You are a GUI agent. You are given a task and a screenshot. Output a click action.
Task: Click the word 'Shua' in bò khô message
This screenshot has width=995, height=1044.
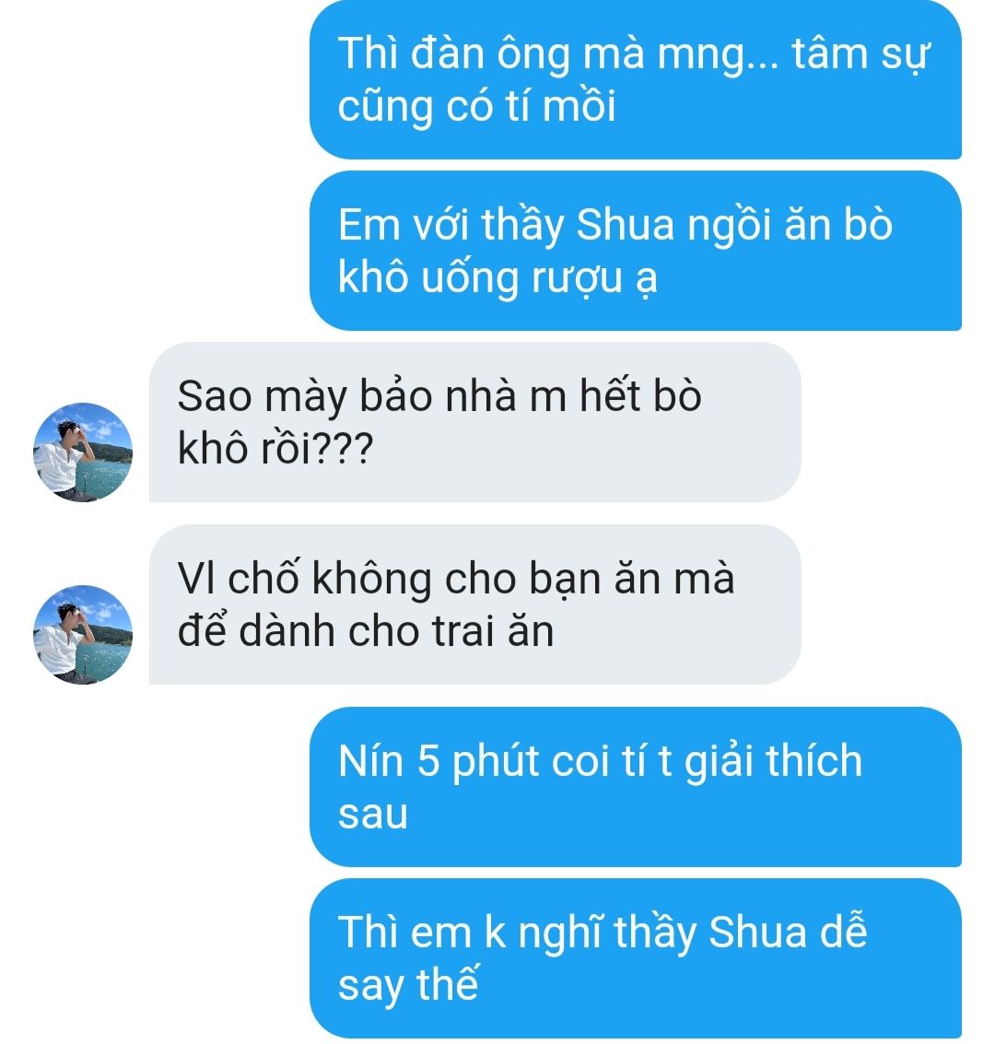(x=625, y=225)
